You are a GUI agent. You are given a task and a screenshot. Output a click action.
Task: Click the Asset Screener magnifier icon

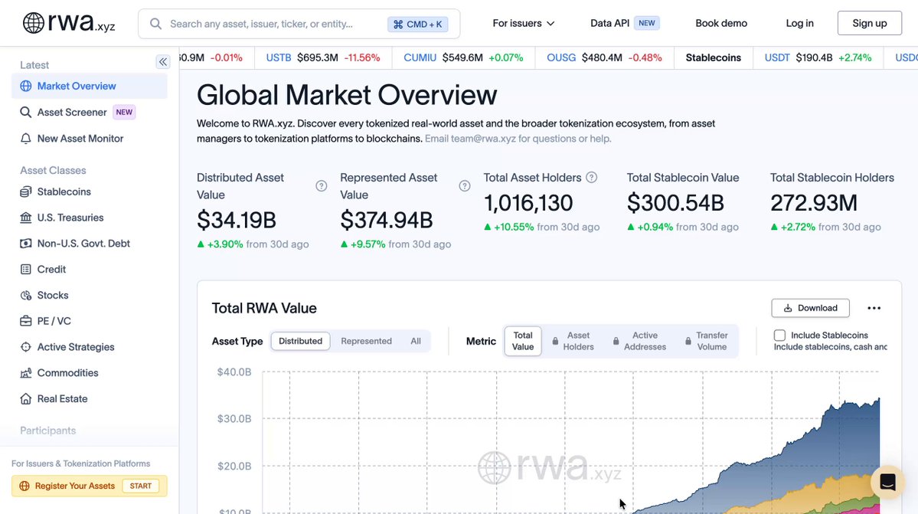[x=26, y=113]
